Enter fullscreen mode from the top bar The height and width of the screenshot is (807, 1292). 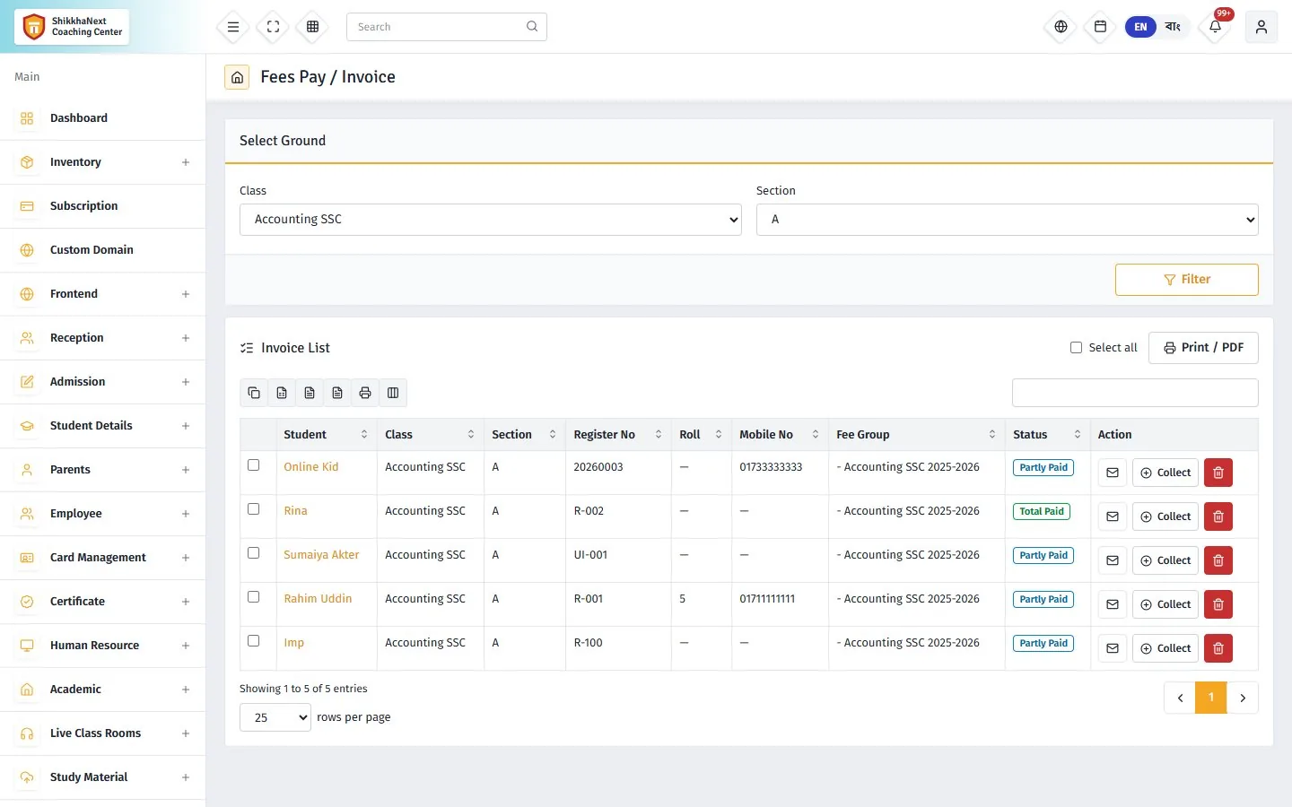(274, 27)
